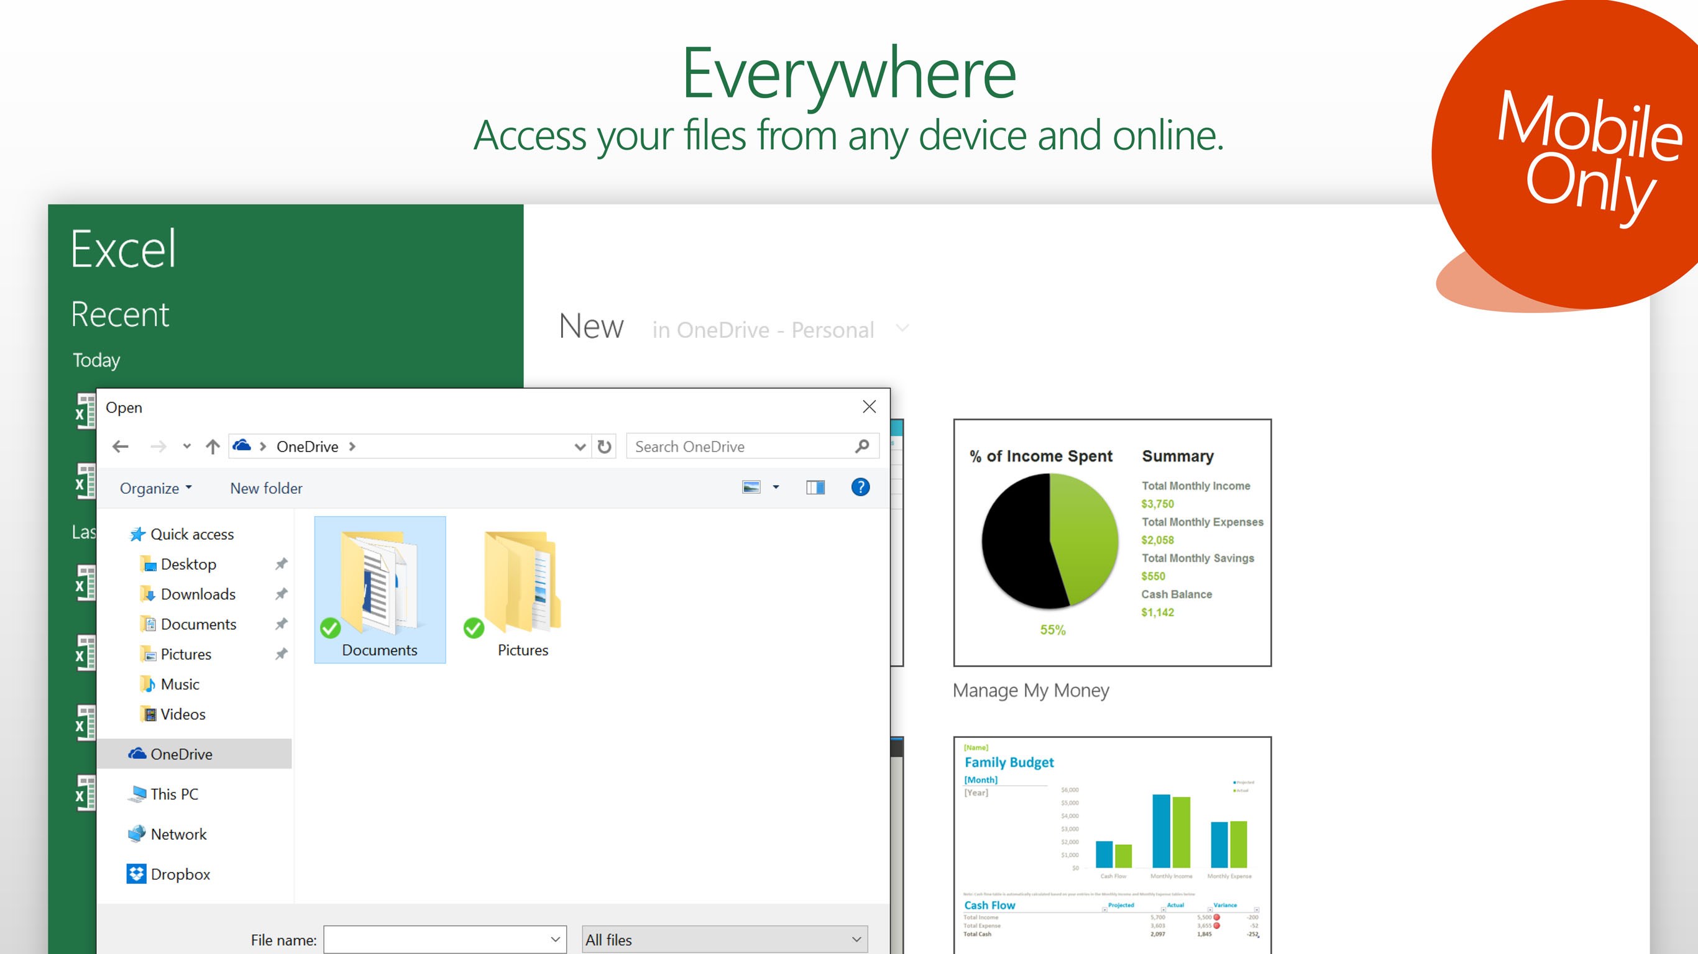Screen dimensions: 1698x954
Task: Select Network in the navigation pane
Action: [x=178, y=834]
